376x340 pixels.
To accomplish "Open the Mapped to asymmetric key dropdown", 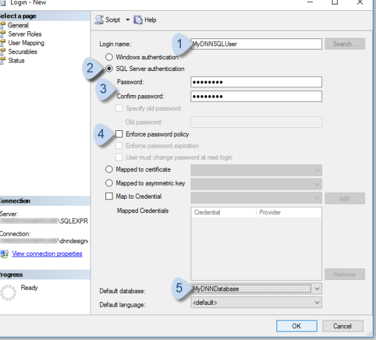I will pyautogui.click(x=256, y=184).
